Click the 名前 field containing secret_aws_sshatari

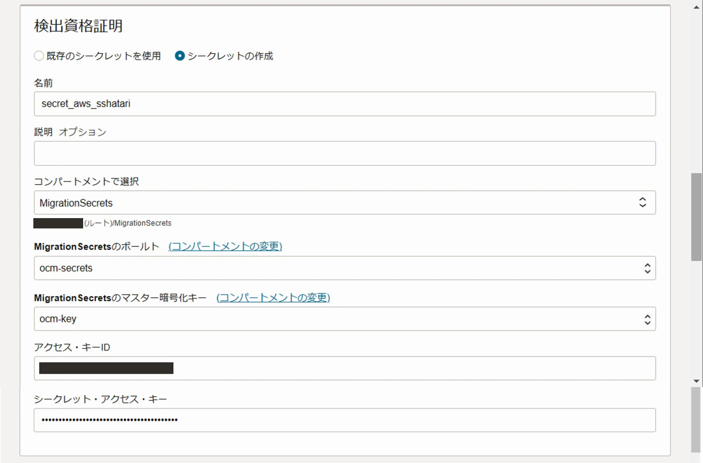click(x=345, y=104)
